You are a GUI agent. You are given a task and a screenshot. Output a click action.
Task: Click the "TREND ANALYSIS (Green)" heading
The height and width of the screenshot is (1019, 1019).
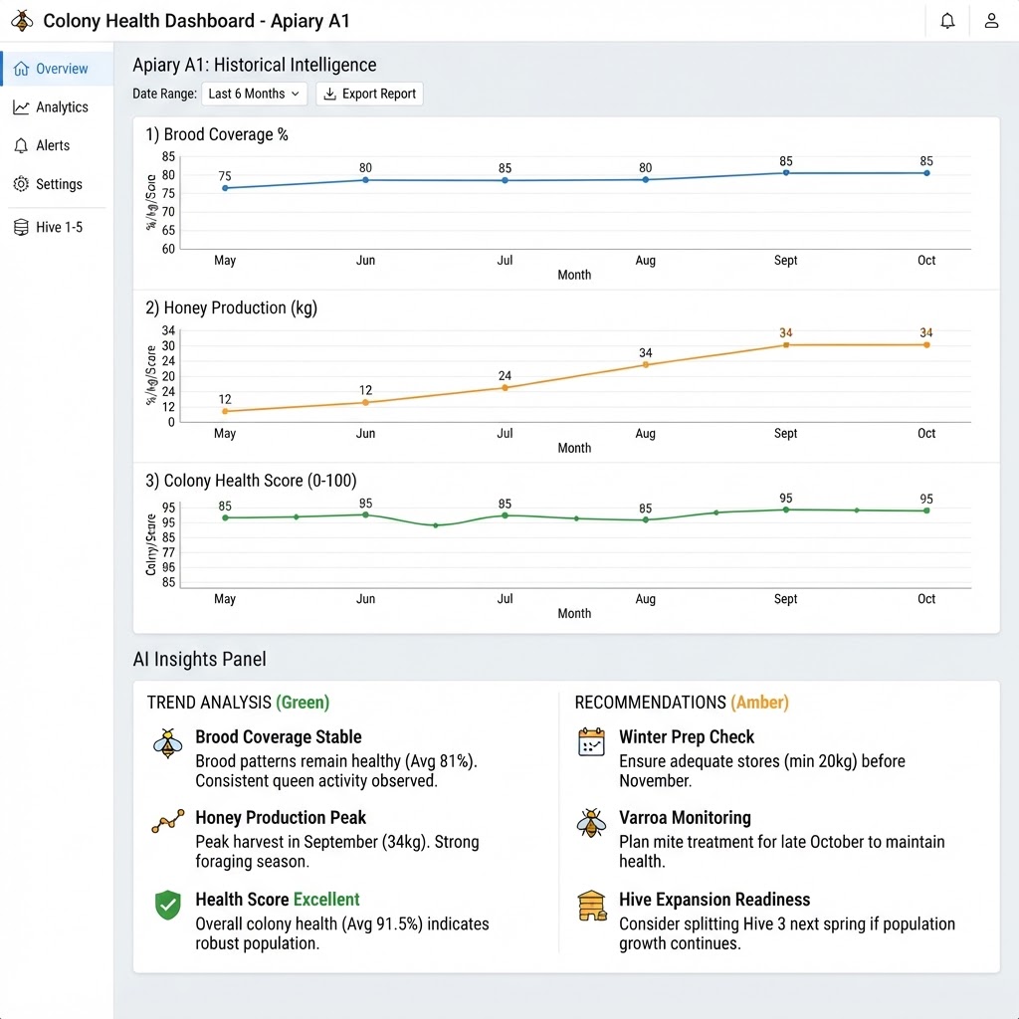pyautogui.click(x=238, y=703)
